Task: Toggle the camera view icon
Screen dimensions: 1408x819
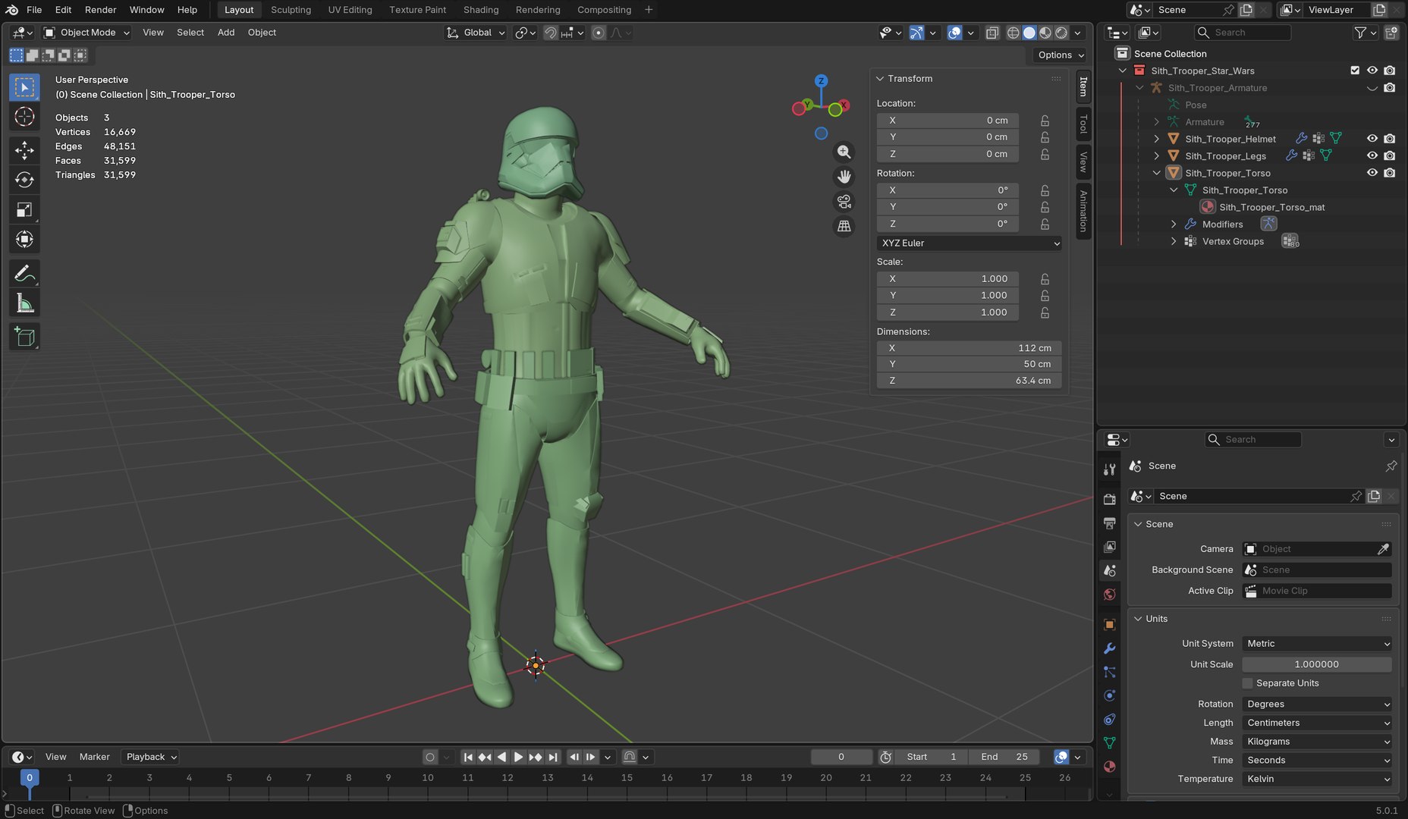Action: pos(844,202)
